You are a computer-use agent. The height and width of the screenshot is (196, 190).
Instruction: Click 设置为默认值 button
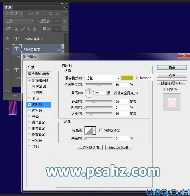point(89,147)
